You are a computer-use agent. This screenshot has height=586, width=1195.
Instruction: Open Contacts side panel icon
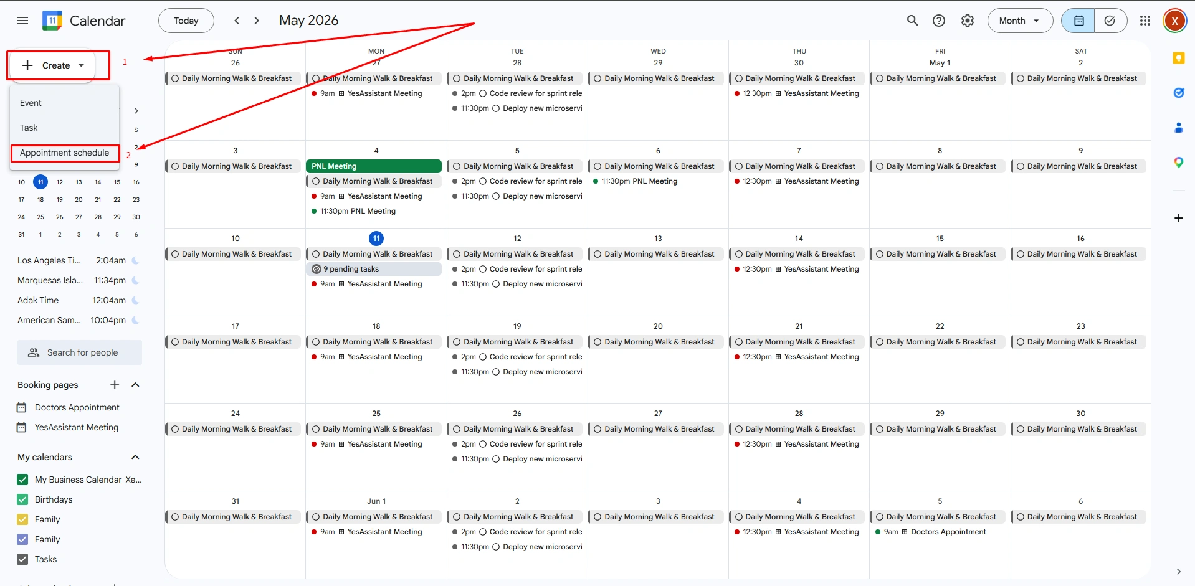tap(1178, 128)
